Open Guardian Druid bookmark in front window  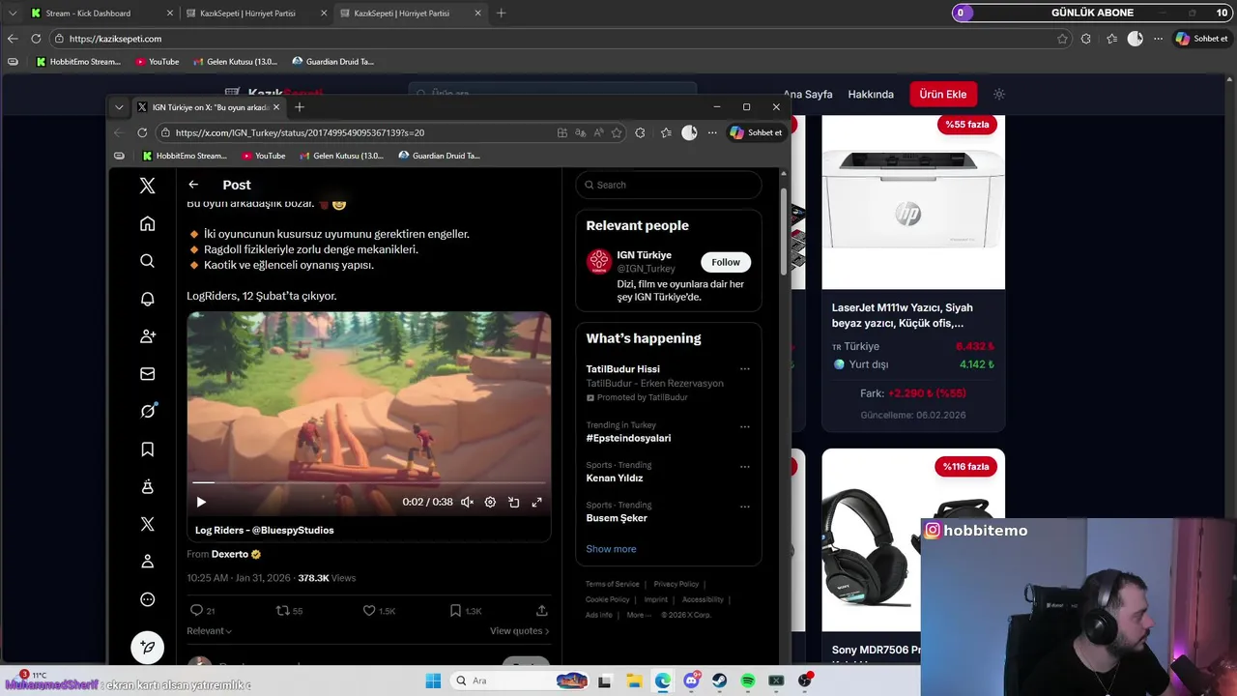click(x=440, y=156)
